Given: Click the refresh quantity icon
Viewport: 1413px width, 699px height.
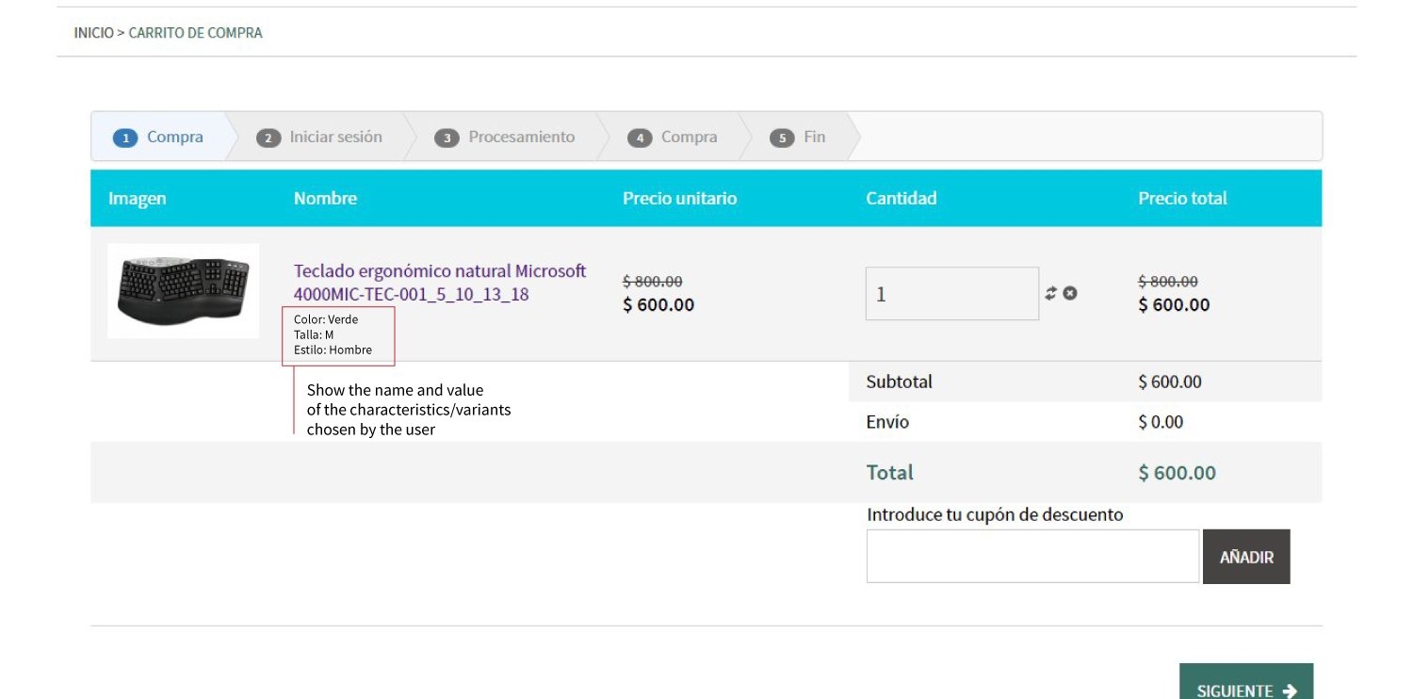Looking at the screenshot, I should coord(1051,294).
